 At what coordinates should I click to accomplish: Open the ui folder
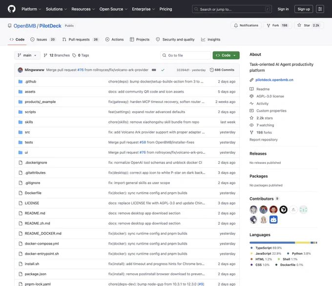coord(26,153)
